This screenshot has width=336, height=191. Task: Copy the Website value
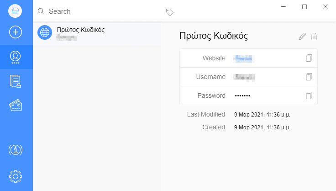tap(309, 58)
